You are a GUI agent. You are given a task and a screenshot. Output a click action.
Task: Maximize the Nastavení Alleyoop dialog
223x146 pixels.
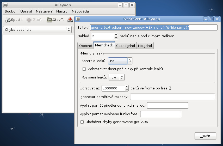point(211,19)
